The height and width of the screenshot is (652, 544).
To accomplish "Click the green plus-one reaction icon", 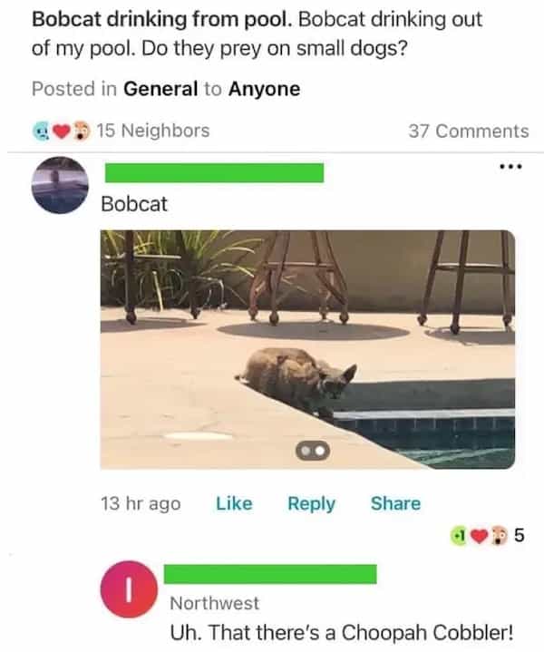I will tap(459, 537).
